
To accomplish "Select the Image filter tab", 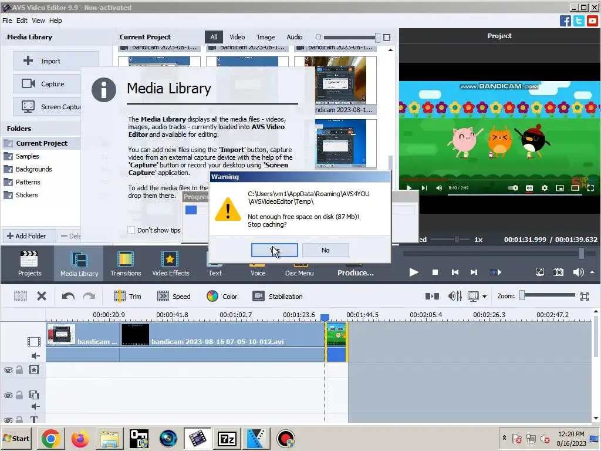I will (266, 37).
